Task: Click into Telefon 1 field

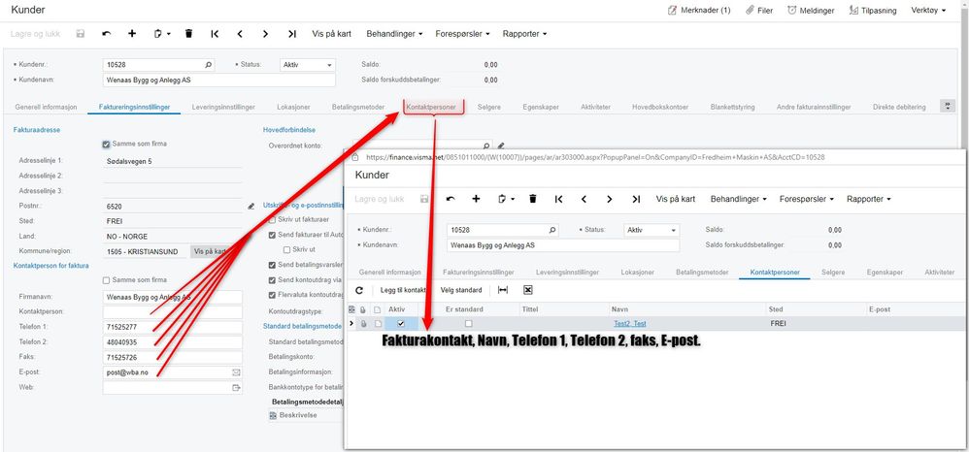Action: coord(173,327)
